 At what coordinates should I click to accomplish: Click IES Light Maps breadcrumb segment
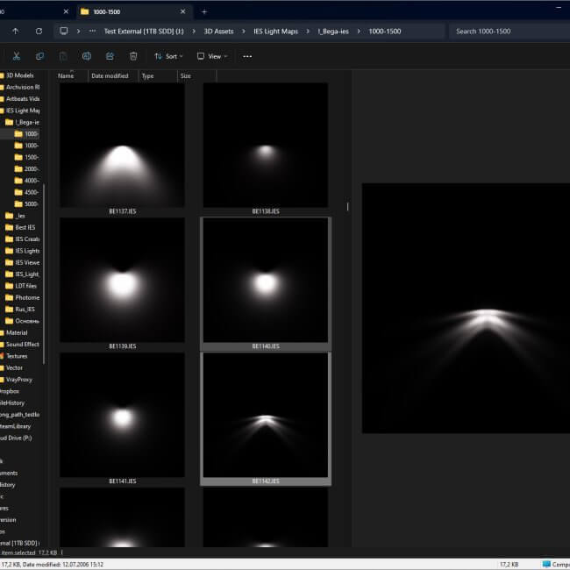(277, 31)
